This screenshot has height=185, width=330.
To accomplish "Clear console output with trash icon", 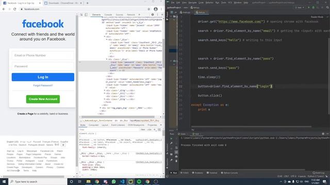I will point(176,161).
